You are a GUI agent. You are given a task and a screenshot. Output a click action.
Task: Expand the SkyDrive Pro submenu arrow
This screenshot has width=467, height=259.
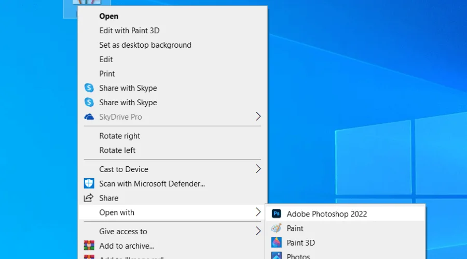tap(258, 117)
